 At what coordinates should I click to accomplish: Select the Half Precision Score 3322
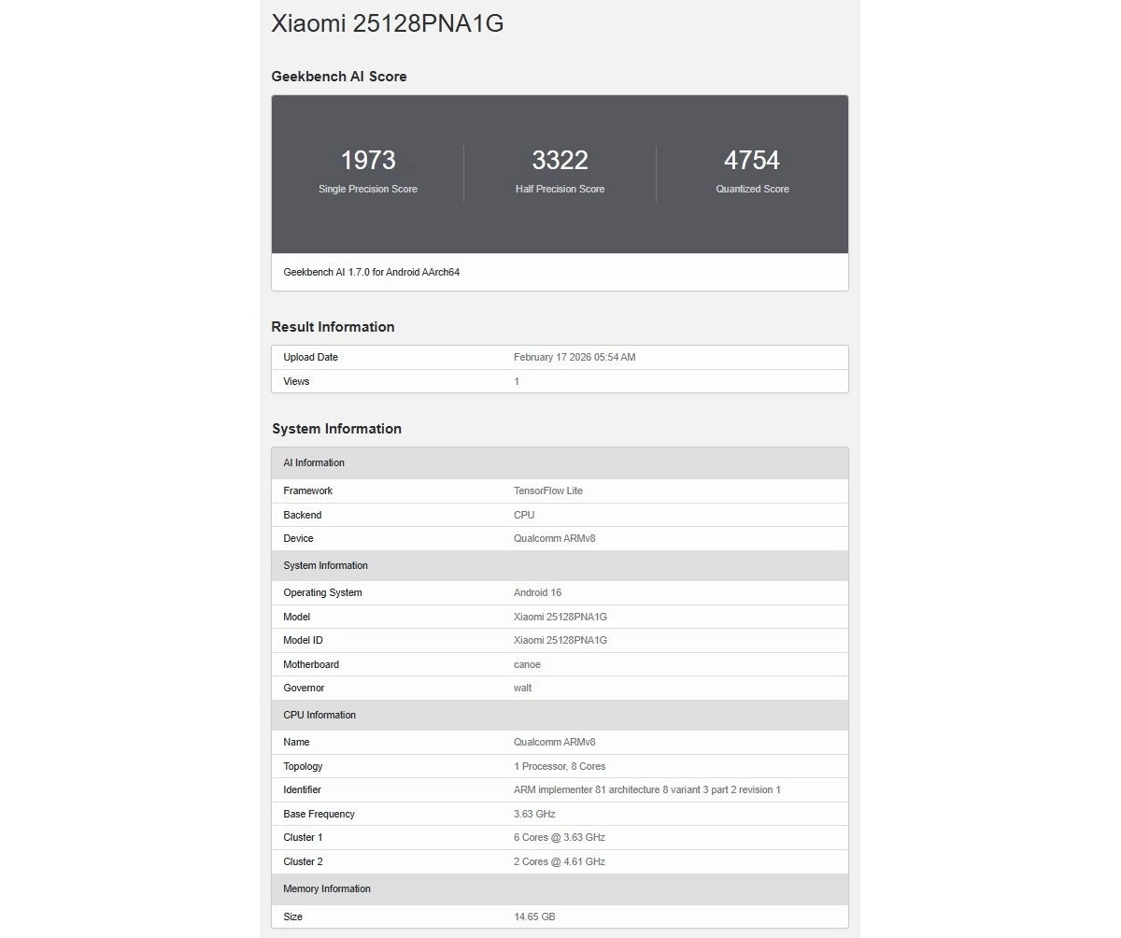pos(560,160)
